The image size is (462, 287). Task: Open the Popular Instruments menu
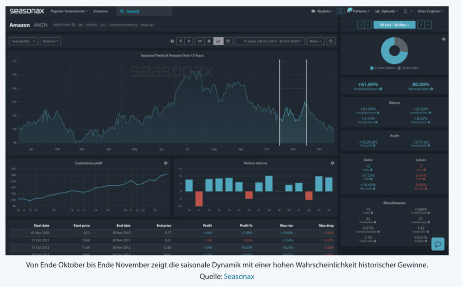(69, 11)
